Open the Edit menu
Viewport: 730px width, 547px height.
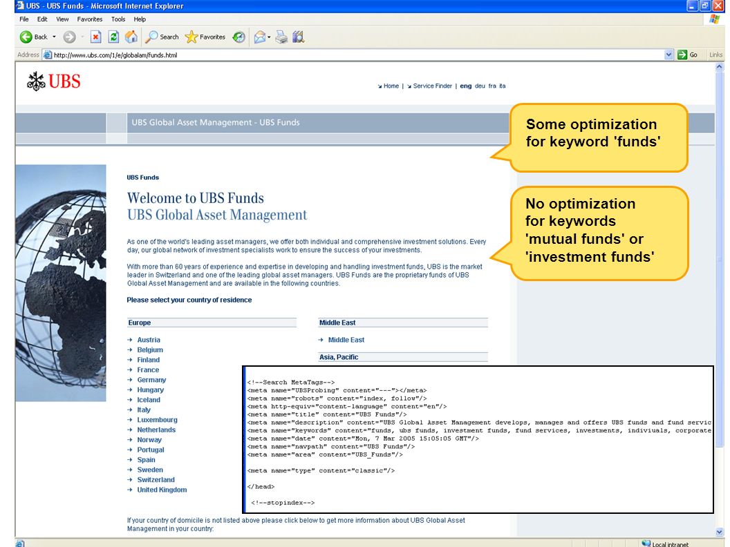(x=42, y=19)
